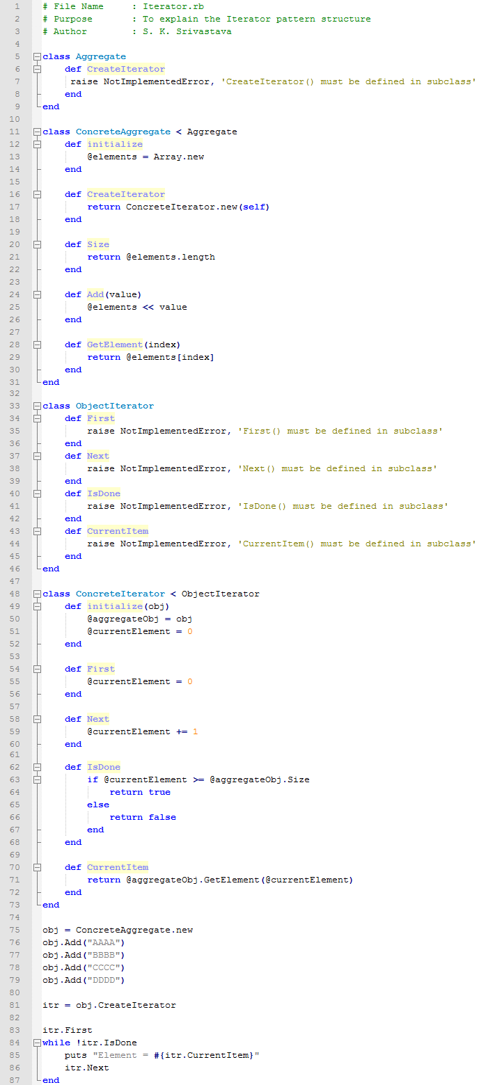Collapse the class ConcreteAggregate fold marker
This screenshot has width=479, height=1085.
[x=36, y=132]
